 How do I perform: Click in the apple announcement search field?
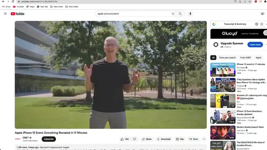(133, 14)
